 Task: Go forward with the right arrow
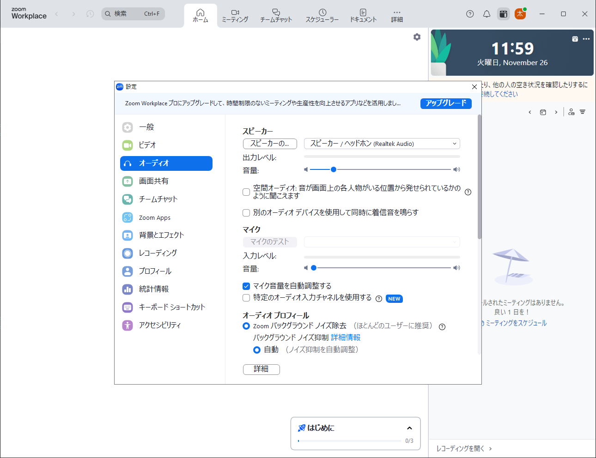point(73,14)
